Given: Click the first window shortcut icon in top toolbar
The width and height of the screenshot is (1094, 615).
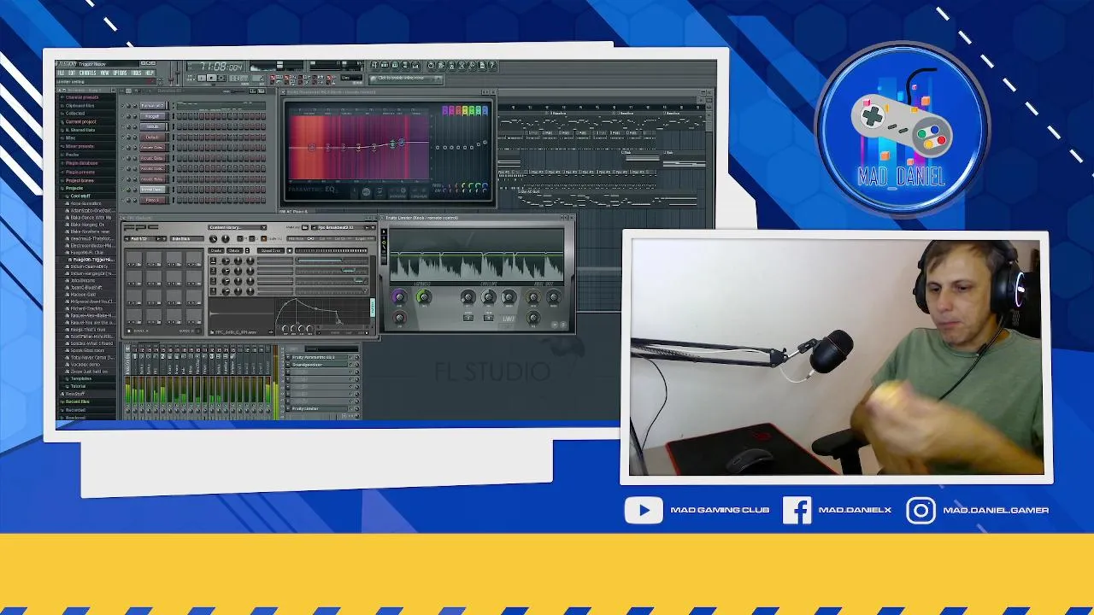Looking at the screenshot, I should (x=374, y=65).
